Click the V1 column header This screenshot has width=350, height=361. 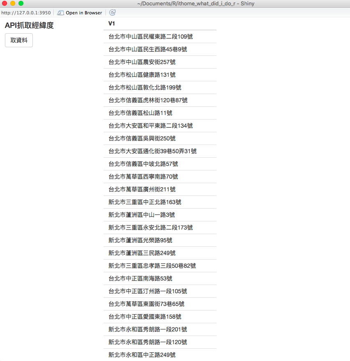(111, 23)
